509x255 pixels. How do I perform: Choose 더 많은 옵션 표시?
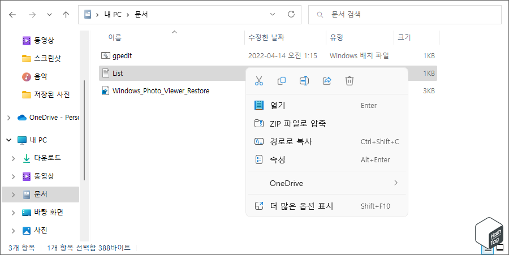tap(326, 206)
